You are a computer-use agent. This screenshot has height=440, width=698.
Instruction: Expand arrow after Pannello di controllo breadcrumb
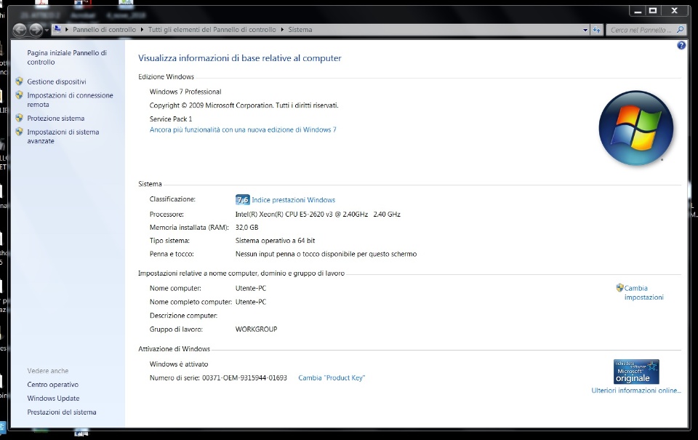142,29
